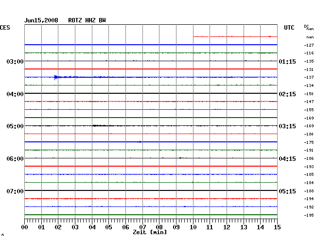The width and height of the screenshot is (316, 240).
Task: Click the DC value -186
Action: click(309, 158)
